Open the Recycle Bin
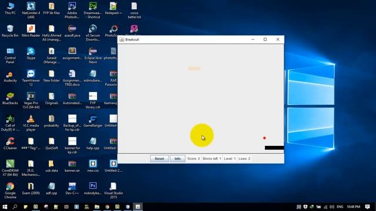 10,31
